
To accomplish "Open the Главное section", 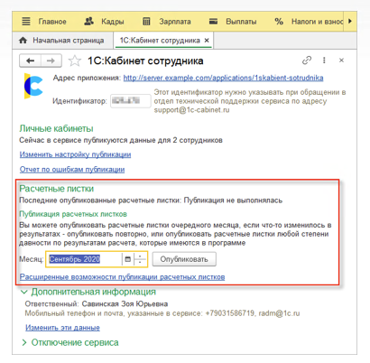I will tap(52, 22).
